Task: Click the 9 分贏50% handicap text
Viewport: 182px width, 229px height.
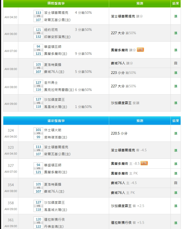Action: coord(83,54)
